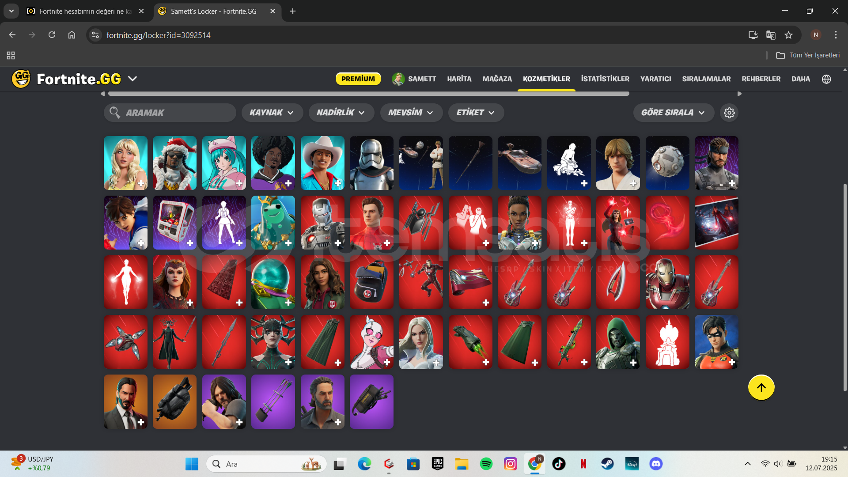Expand the KAYNAK filter dropdown

272,113
